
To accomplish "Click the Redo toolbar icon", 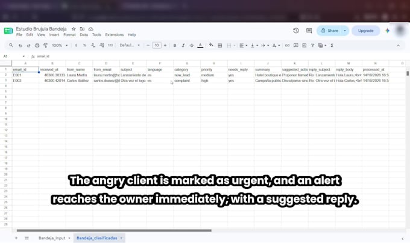I will [28, 45].
